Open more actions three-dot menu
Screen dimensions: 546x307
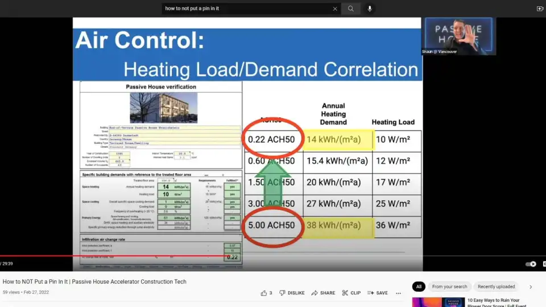(x=398, y=293)
